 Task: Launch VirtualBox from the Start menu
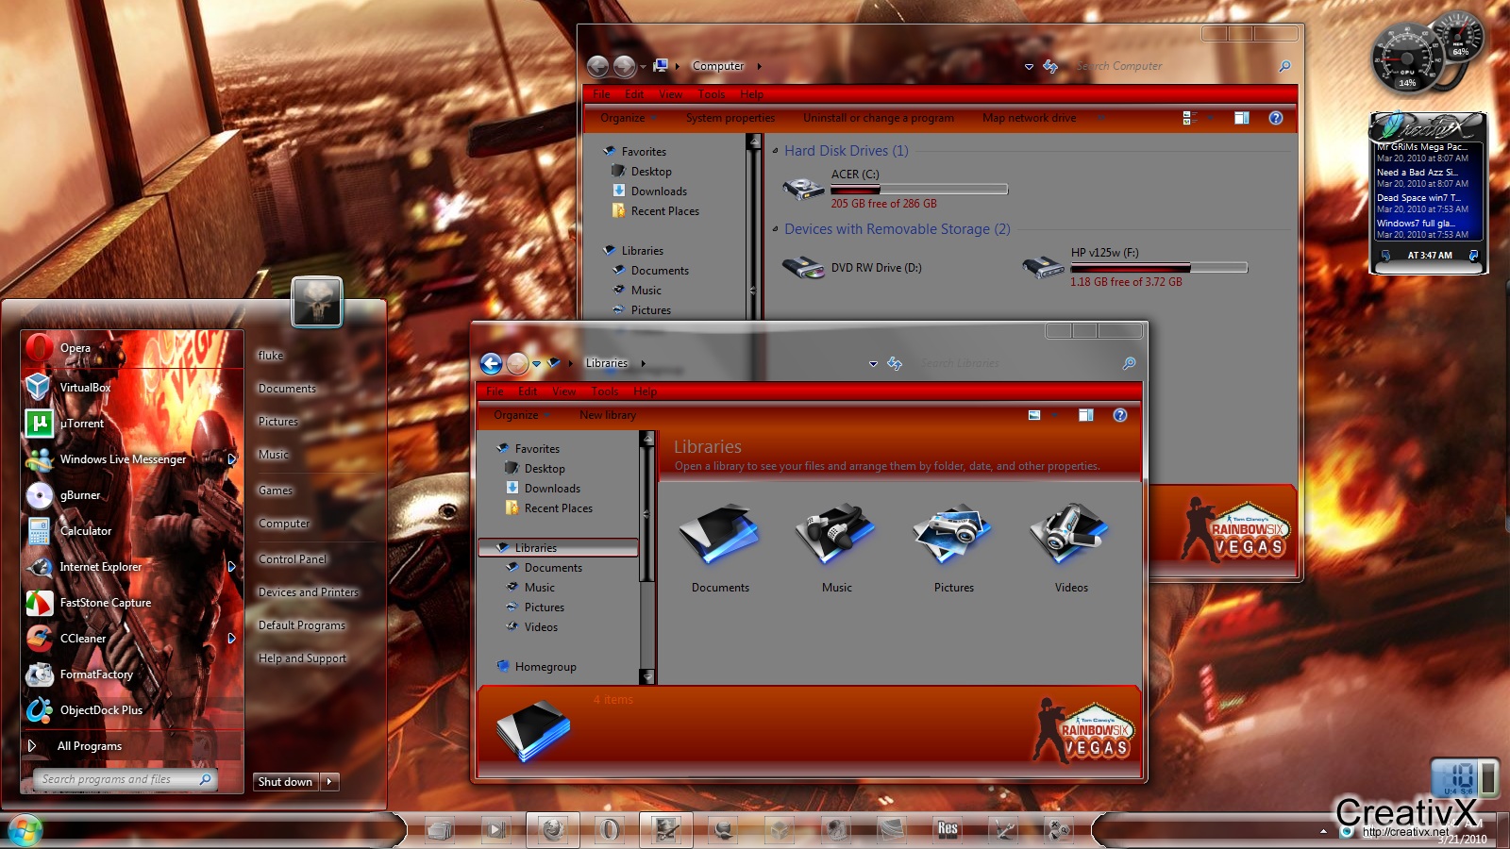[x=84, y=387]
